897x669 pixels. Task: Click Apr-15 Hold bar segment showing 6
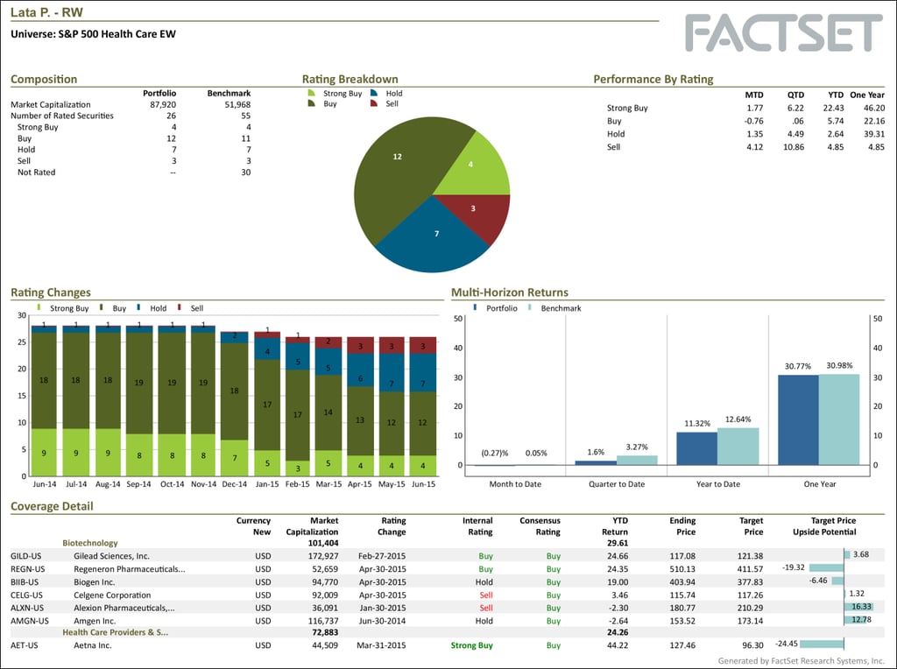360,370
